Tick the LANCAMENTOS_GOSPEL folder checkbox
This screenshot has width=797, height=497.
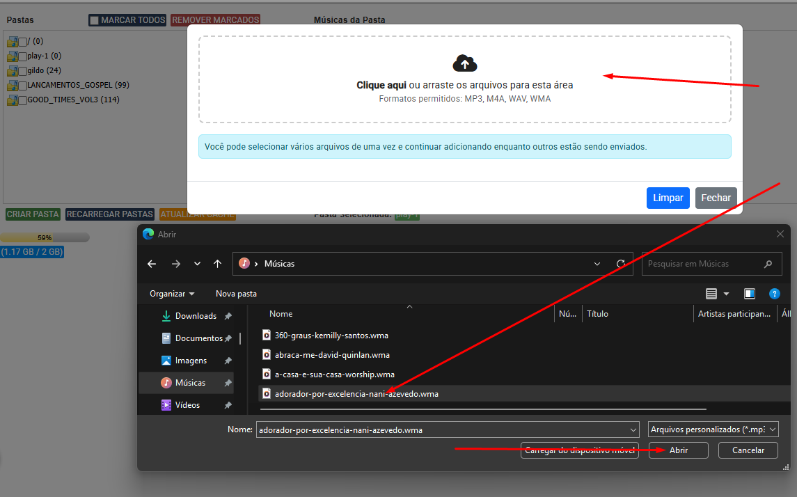tap(23, 86)
